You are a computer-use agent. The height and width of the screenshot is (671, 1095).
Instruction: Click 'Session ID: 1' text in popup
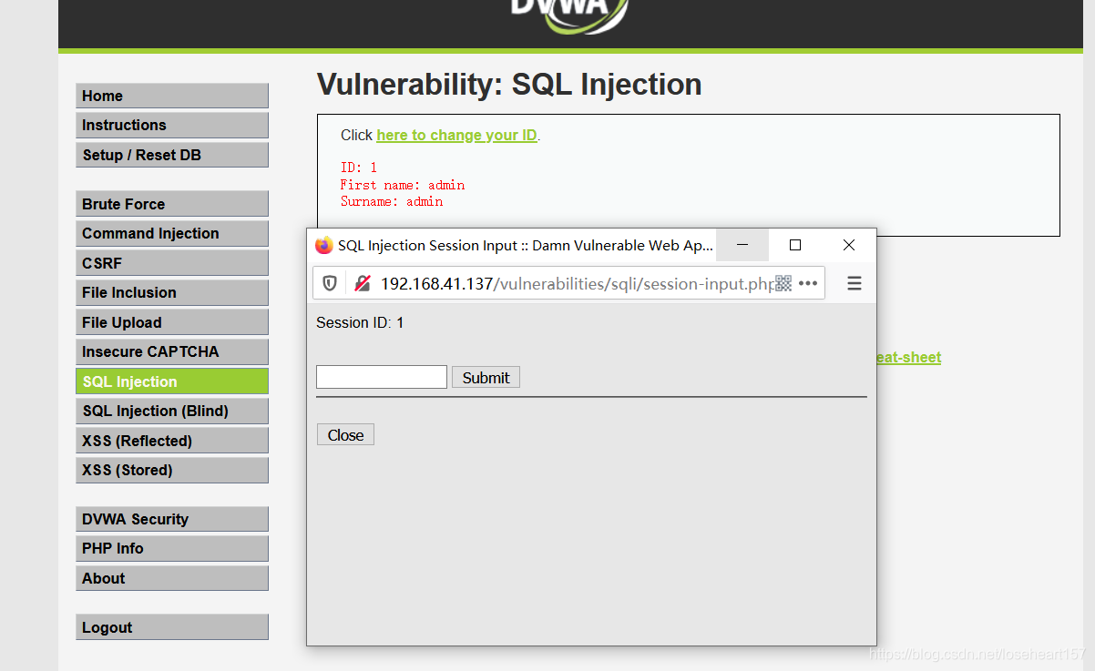click(x=360, y=322)
